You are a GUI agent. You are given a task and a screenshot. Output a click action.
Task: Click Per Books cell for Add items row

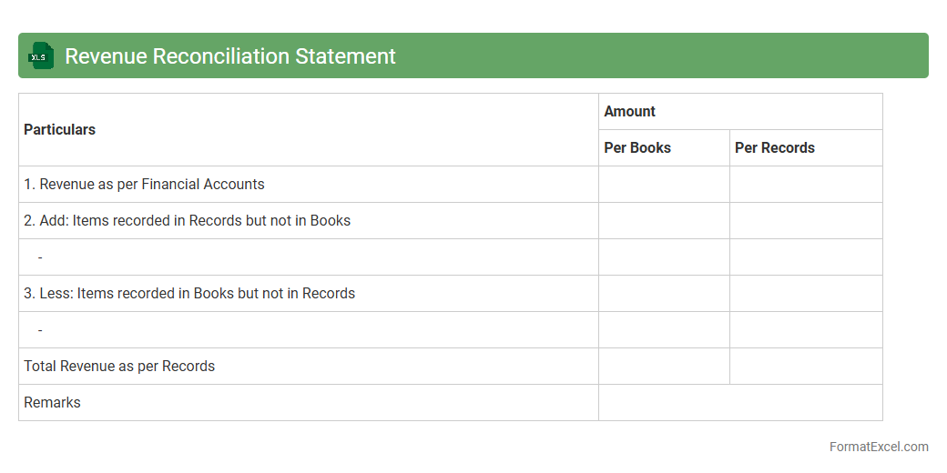click(664, 221)
